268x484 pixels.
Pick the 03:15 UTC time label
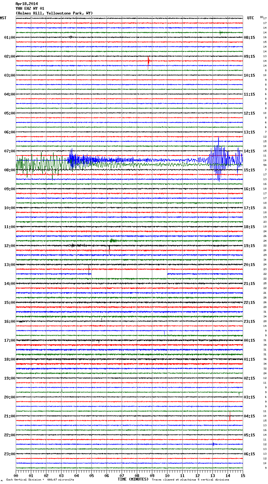pyautogui.click(x=249, y=397)
